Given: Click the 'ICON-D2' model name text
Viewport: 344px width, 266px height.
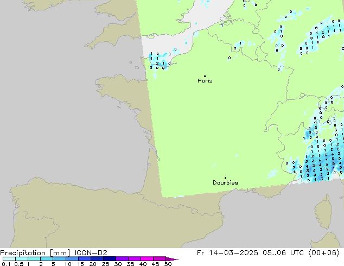Looking at the screenshot, I should click(x=91, y=253).
